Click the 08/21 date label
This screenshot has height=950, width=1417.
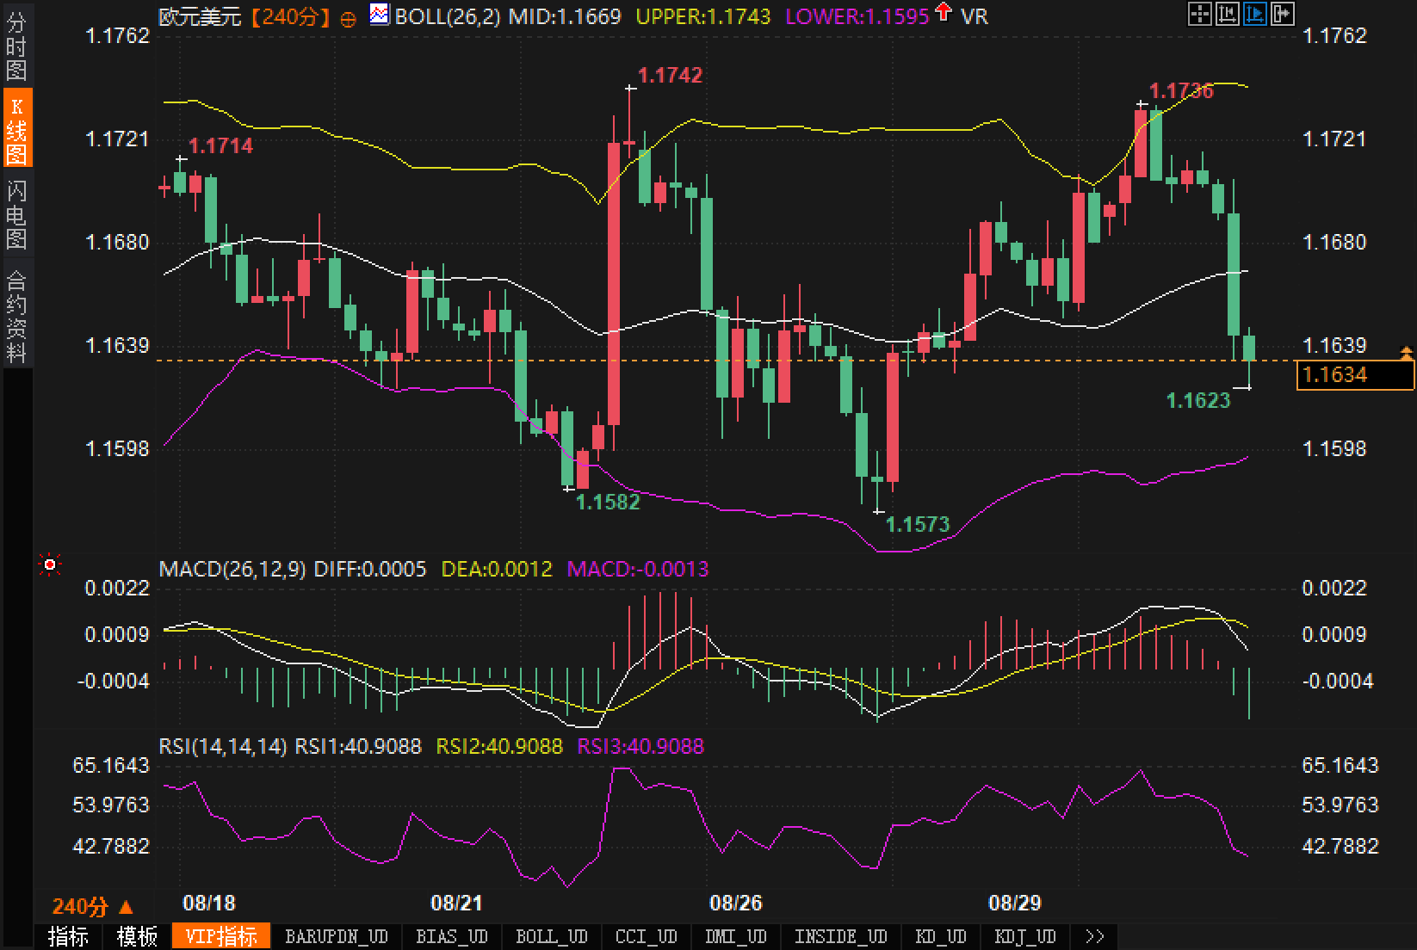(456, 903)
